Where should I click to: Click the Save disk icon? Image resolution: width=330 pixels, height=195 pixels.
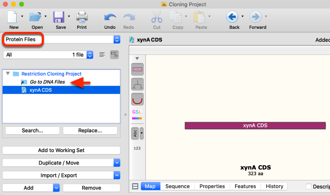(59, 17)
